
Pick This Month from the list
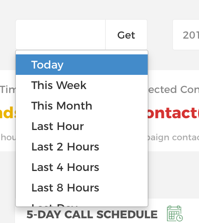tap(82, 106)
